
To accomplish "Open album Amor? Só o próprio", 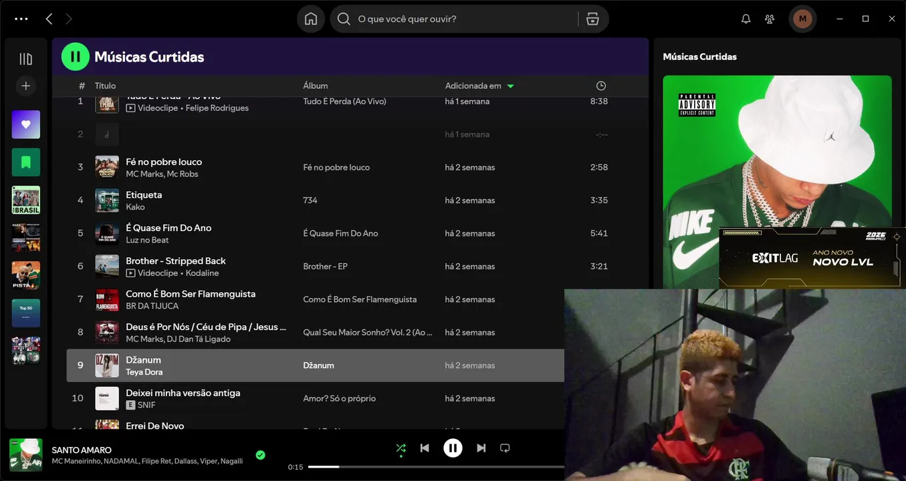I will click(x=340, y=398).
